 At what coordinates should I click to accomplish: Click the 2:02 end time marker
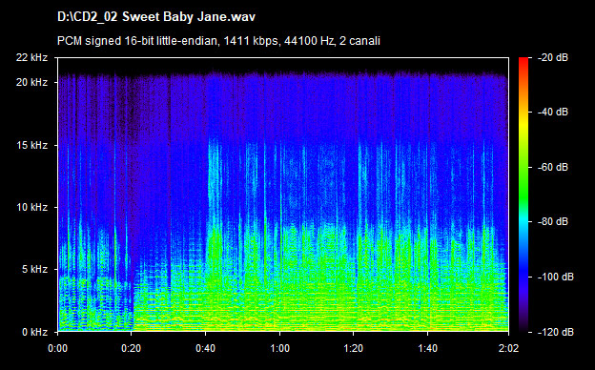pos(508,348)
